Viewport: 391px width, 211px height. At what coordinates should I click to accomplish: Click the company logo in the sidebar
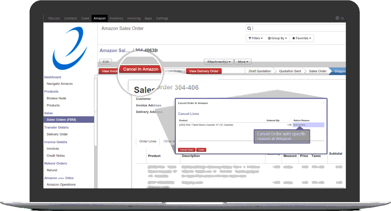tap(69, 48)
